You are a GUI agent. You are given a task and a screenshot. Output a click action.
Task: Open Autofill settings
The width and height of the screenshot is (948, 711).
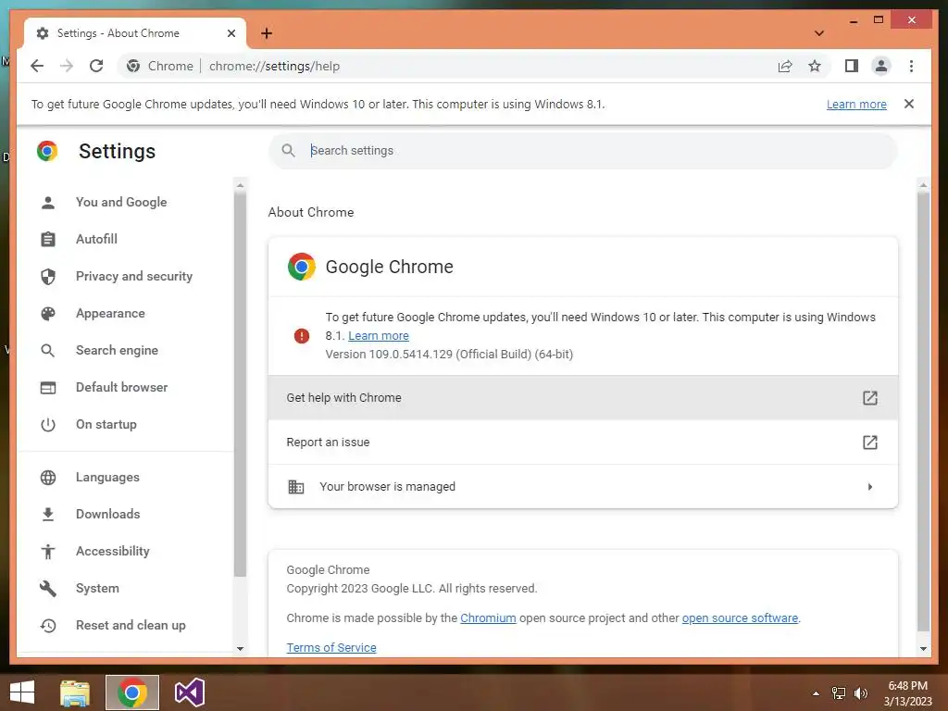96,239
